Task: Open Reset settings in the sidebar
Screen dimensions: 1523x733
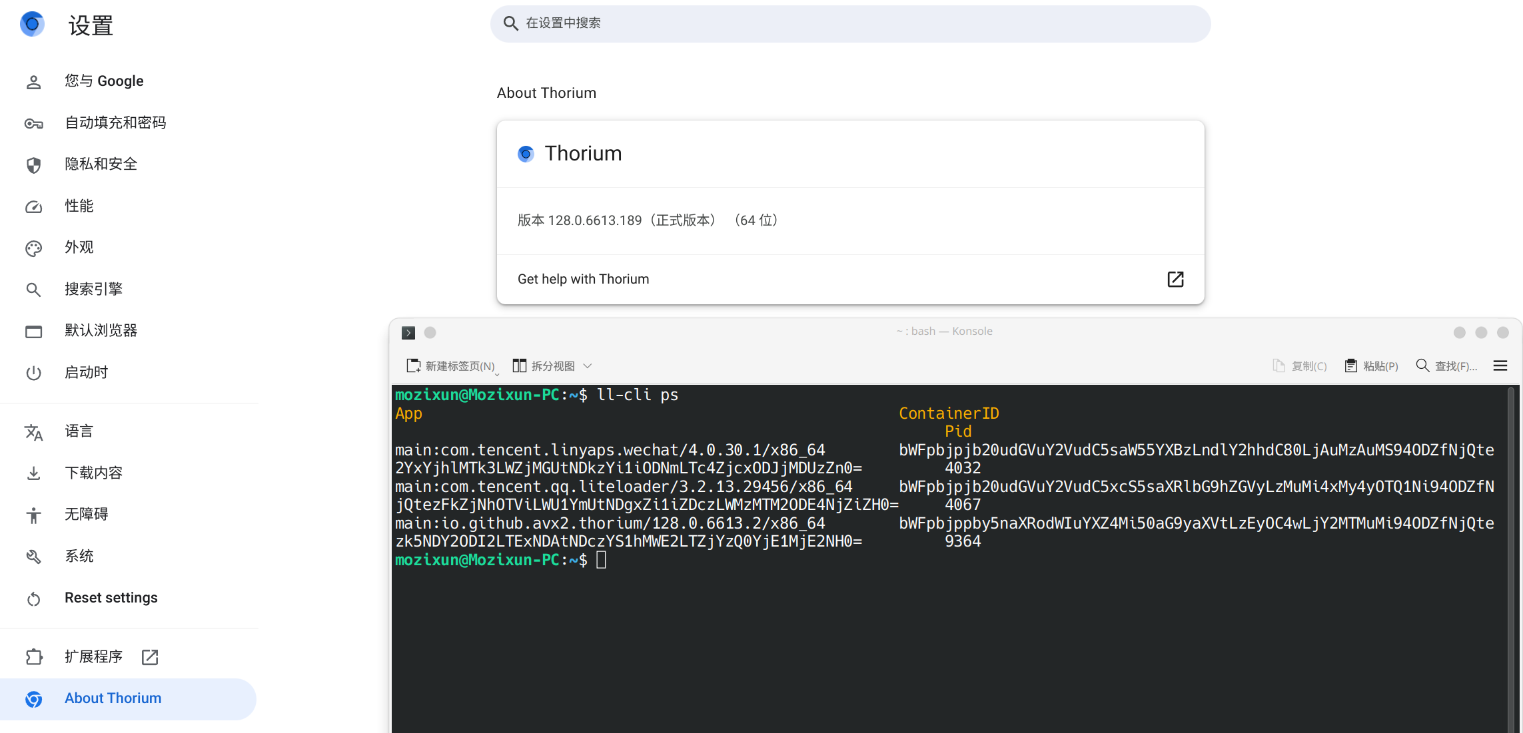Action: pyautogui.click(x=111, y=598)
